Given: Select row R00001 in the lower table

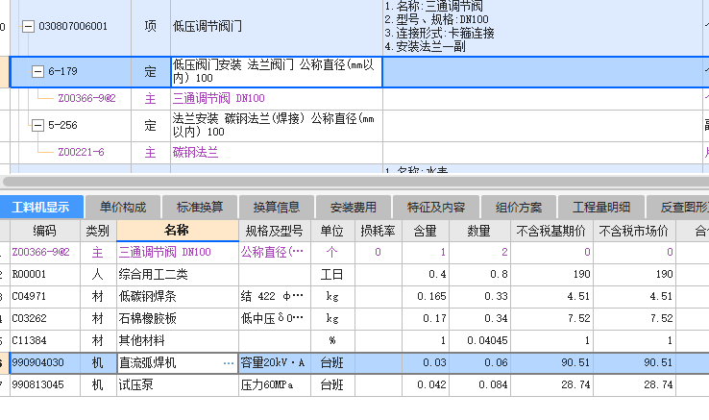Looking at the screenshot, I should [x=29, y=274].
